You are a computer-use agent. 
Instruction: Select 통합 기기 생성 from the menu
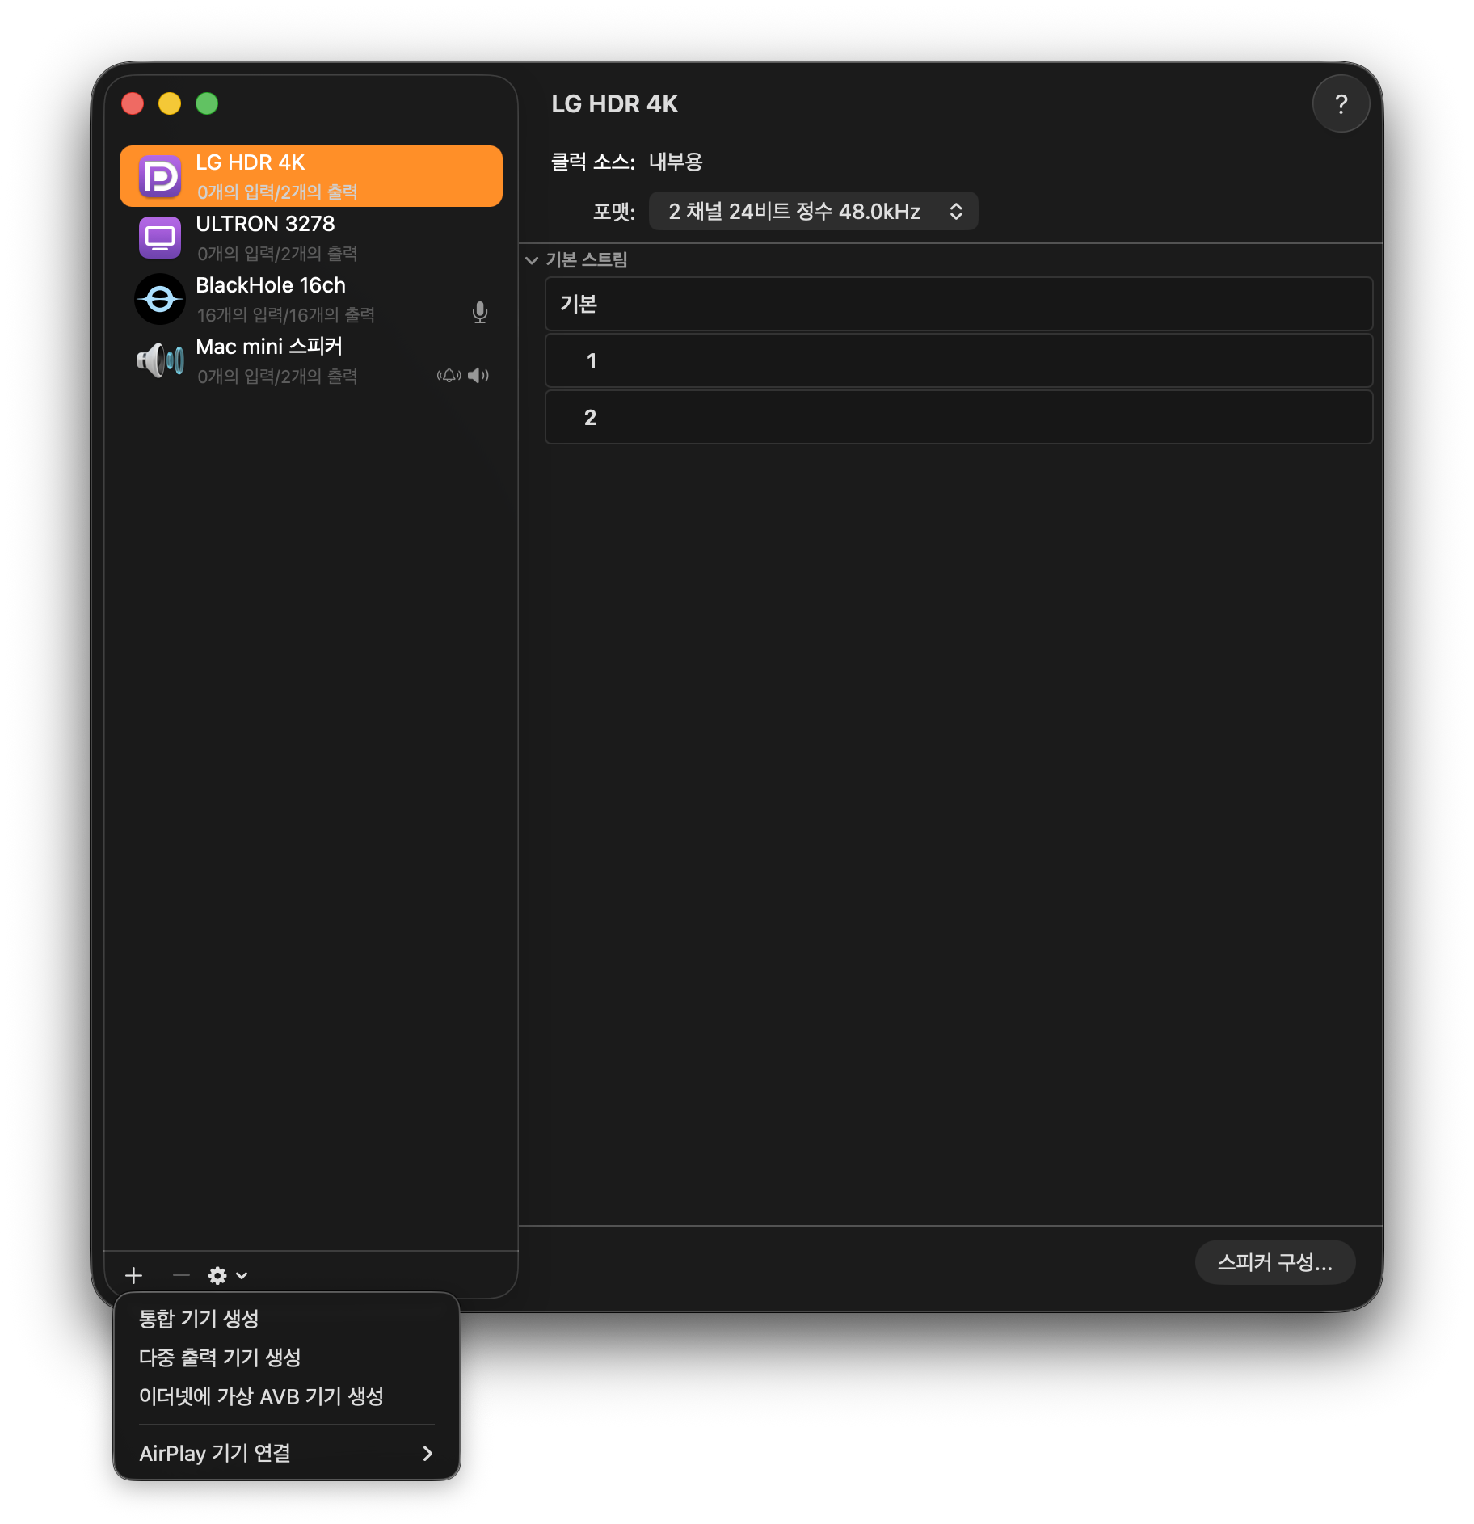pos(199,1319)
